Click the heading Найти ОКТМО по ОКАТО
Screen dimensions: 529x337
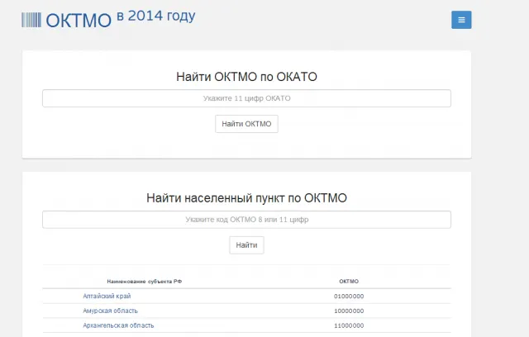246,77
